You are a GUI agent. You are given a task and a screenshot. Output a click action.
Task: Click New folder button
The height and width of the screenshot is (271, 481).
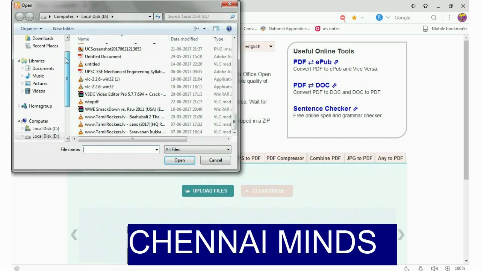[64, 29]
